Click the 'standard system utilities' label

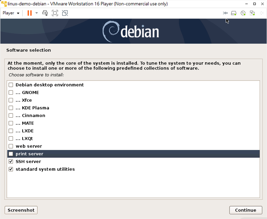45,169
